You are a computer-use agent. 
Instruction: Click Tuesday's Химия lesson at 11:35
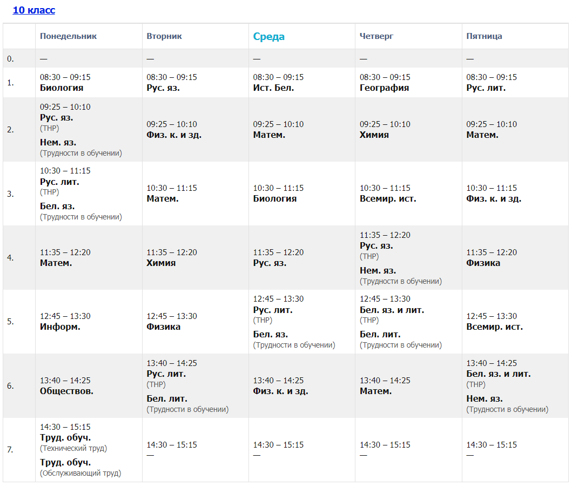161,263
